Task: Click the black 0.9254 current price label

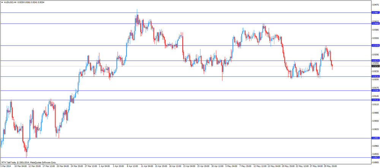Action: [x=376, y=66]
